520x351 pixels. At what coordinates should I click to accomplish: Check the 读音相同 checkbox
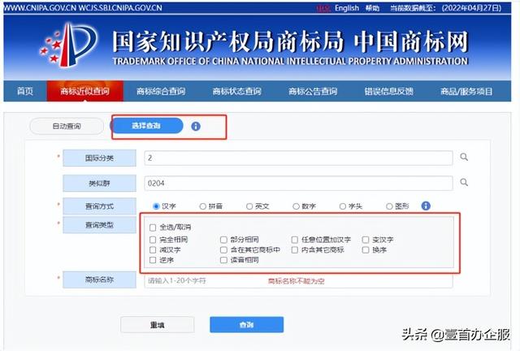223,260
